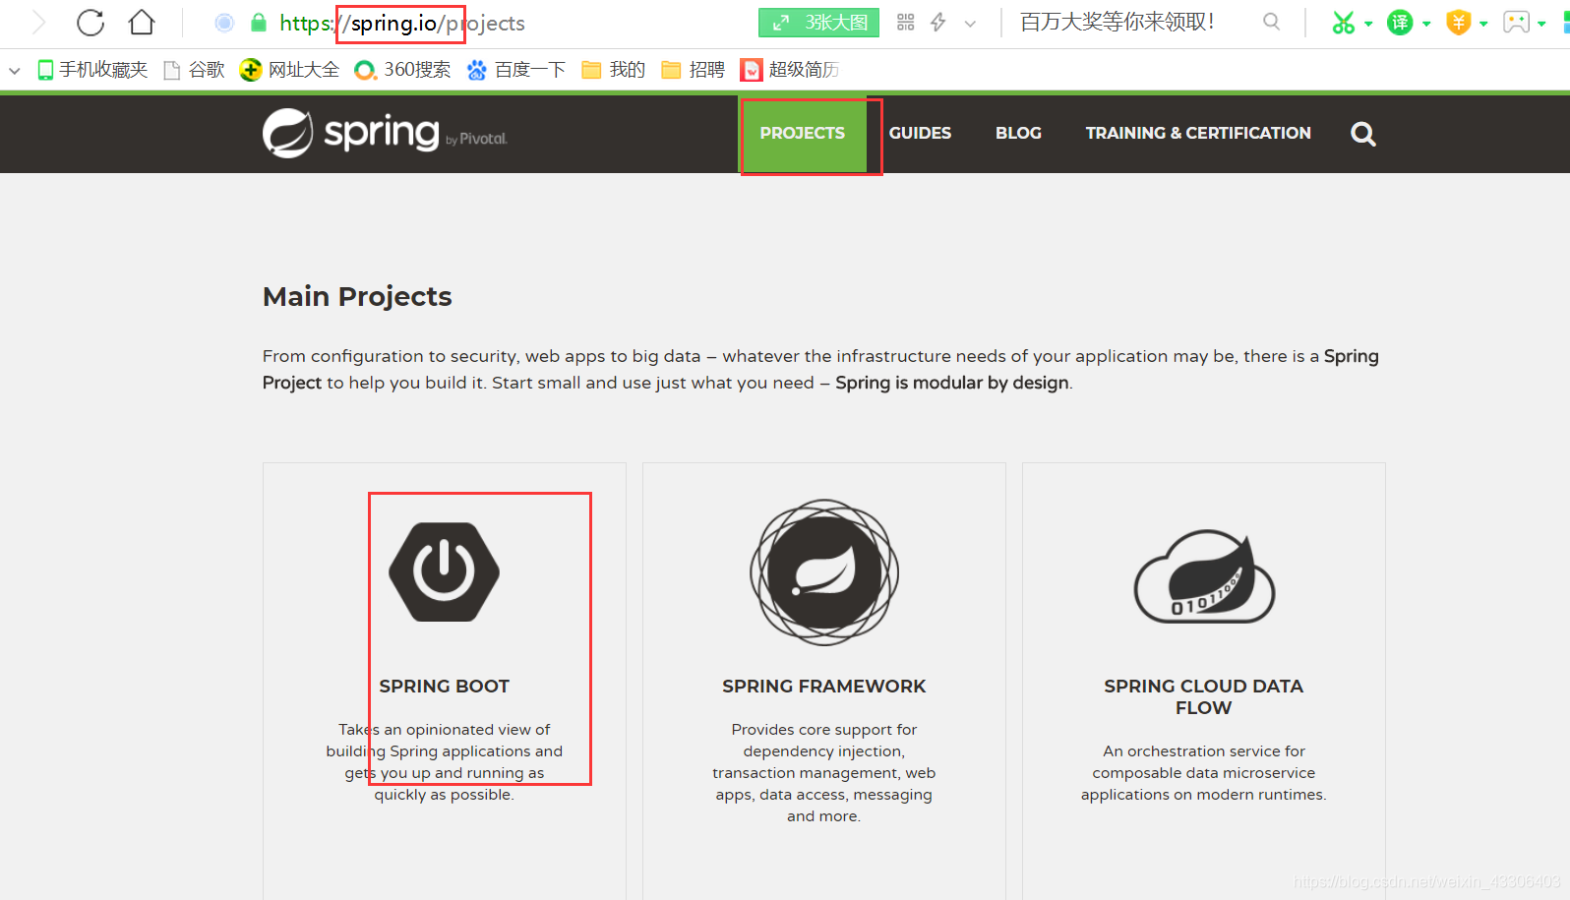
Task: Open the 手机收藏夹 bookmark
Action: tap(92, 70)
